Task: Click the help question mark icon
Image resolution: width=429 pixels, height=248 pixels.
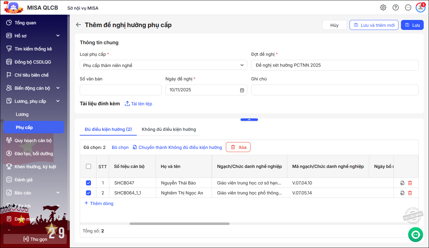Action: 396,8
